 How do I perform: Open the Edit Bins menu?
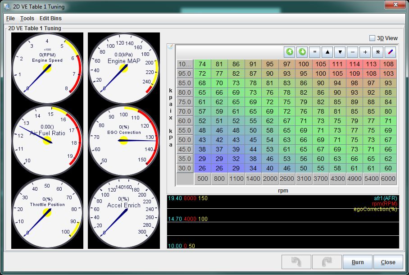coord(50,18)
